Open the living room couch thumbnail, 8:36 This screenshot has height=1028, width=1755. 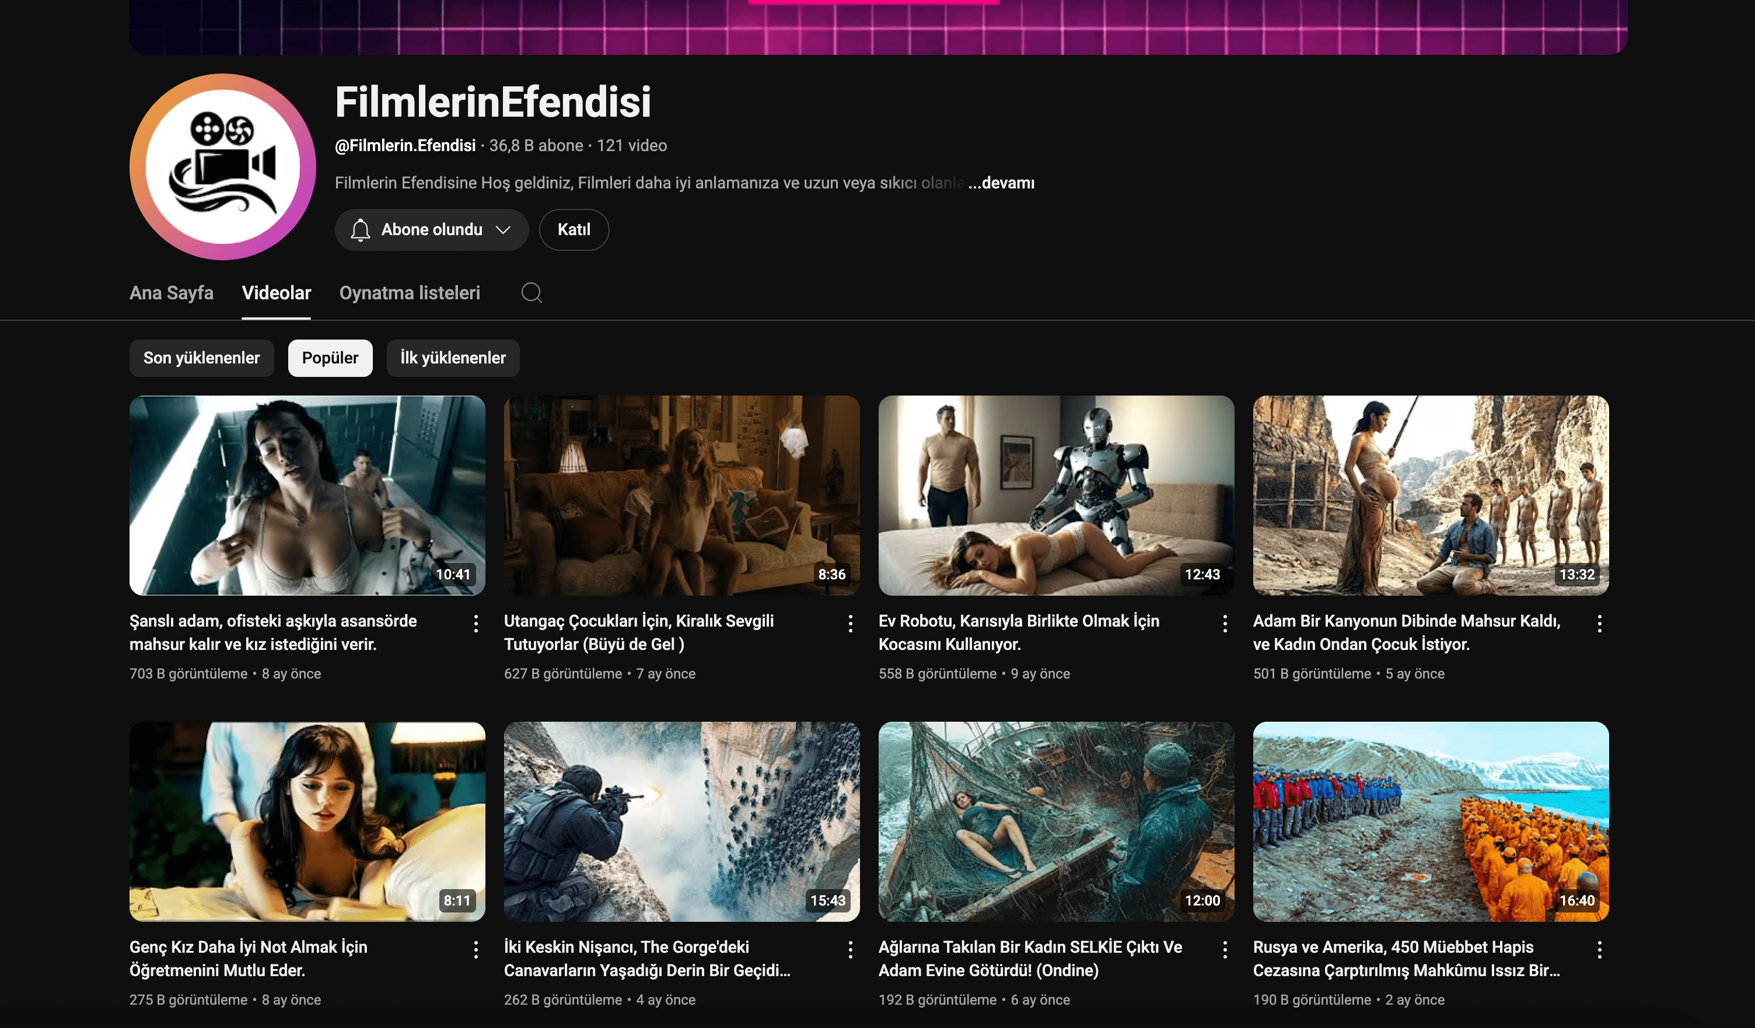click(682, 496)
